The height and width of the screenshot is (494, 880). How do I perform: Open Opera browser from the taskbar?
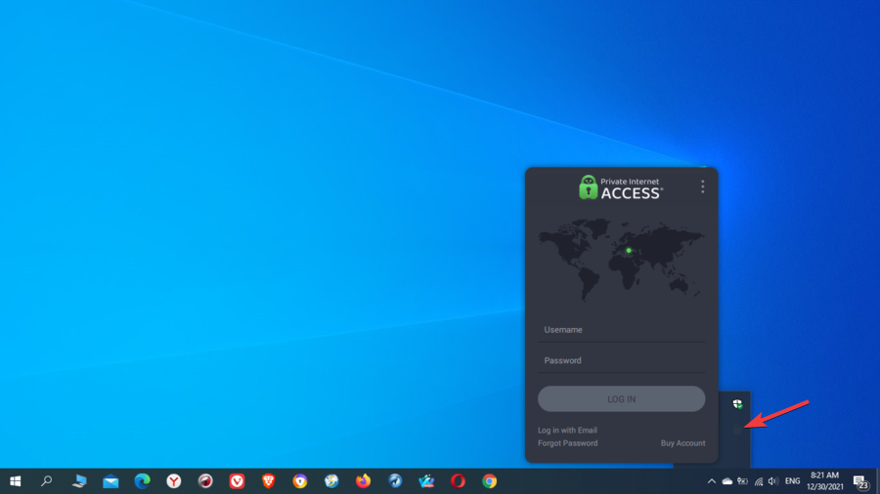coord(458,481)
